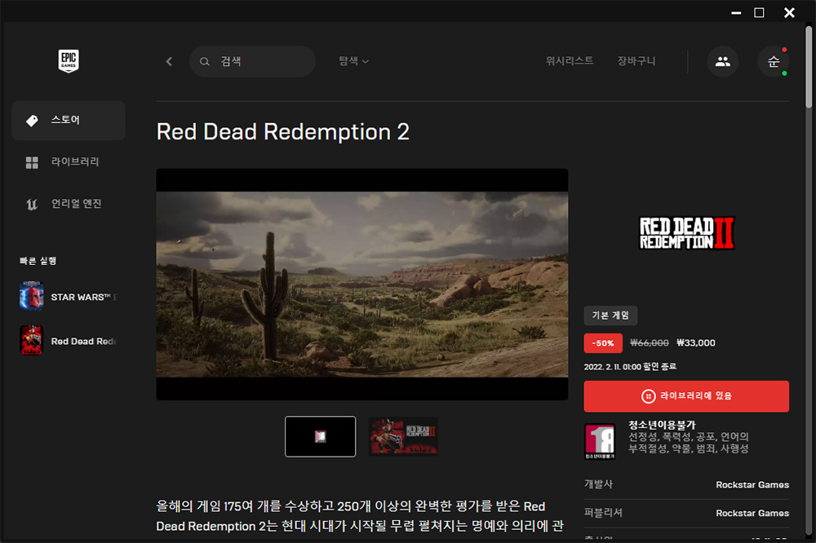Click the Red Dead Redemption II logo
This screenshot has width=816, height=543.
(x=686, y=233)
